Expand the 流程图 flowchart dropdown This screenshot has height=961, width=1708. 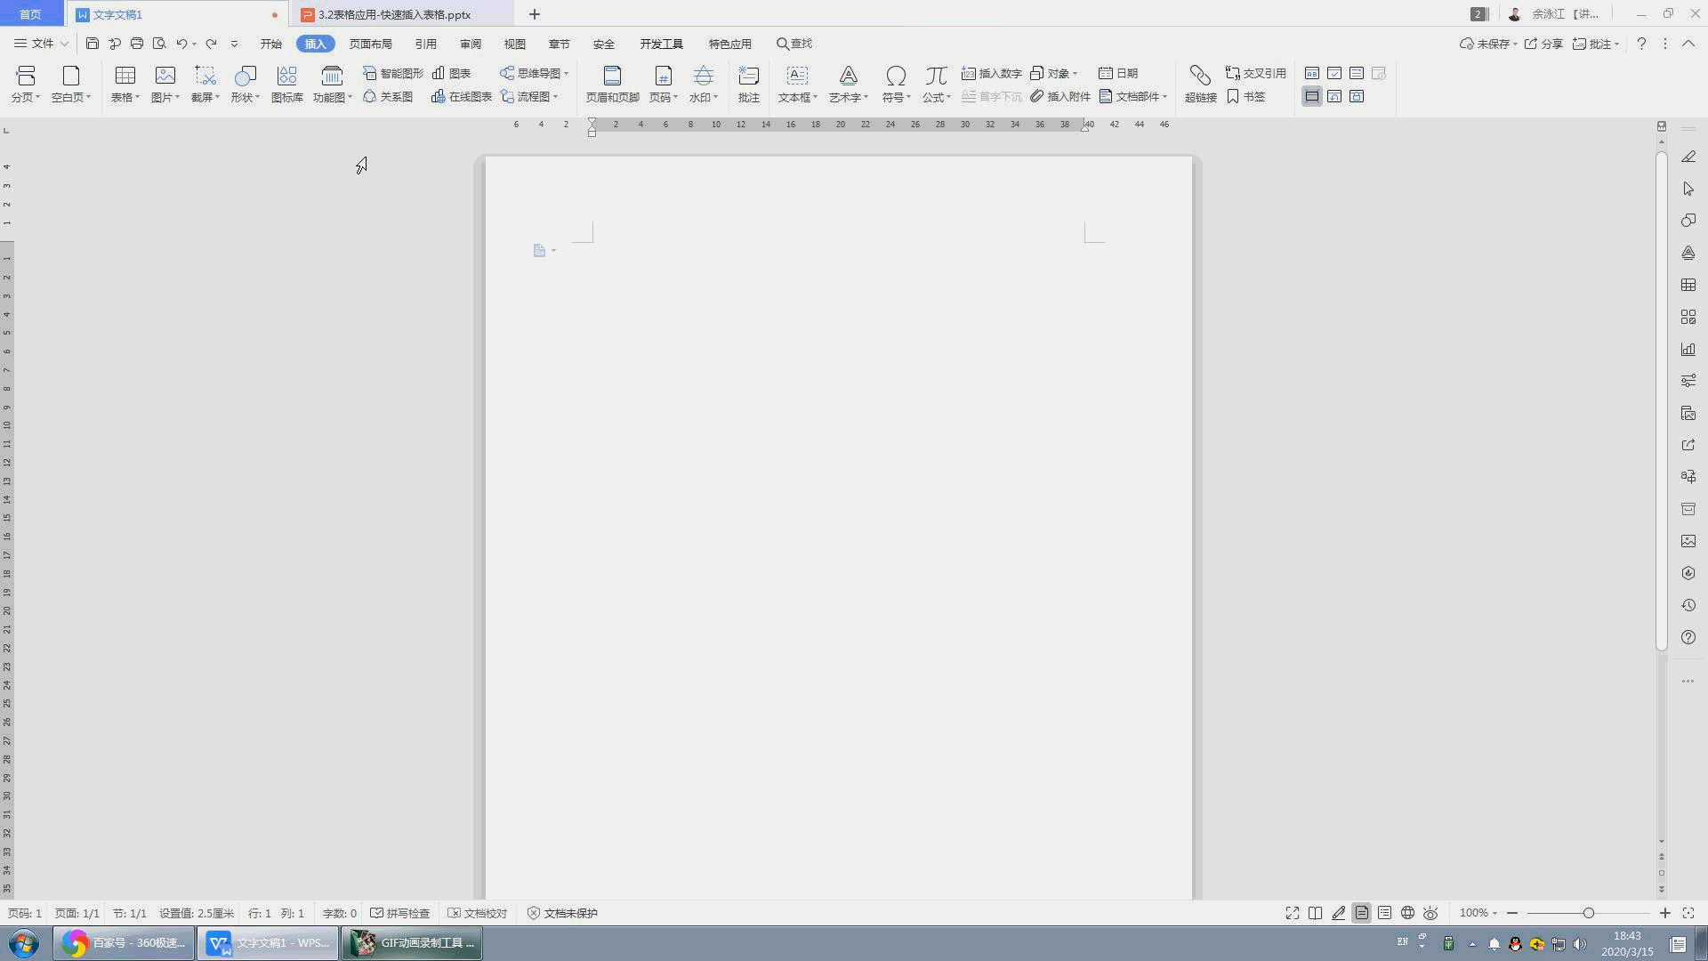555,97
